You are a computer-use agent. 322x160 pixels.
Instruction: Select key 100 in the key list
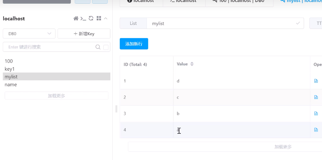click(56, 61)
